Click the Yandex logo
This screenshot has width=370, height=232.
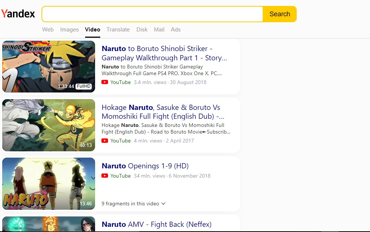tap(18, 14)
